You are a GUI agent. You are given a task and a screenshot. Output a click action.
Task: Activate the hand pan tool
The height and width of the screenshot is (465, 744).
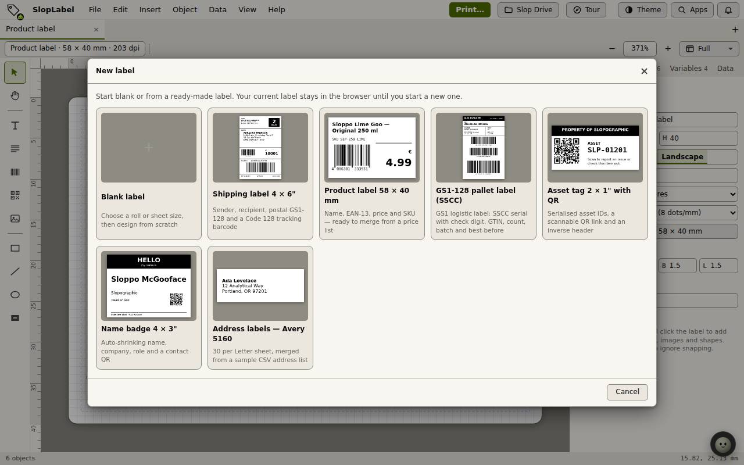point(15,96)
